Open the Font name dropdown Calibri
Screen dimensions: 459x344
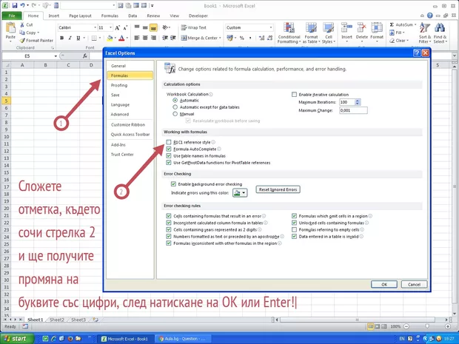pyautogui.click(x=96, y=27)
